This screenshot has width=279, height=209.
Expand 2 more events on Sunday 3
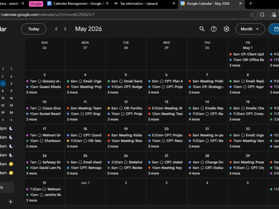tap(32, 93)
